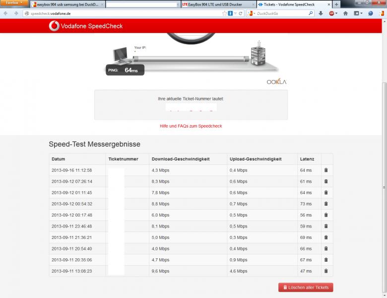
Task: Open a new tab with plus button
Action: tap(336, 4)
